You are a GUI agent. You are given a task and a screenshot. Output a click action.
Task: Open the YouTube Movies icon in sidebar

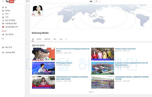coord(3,53)
